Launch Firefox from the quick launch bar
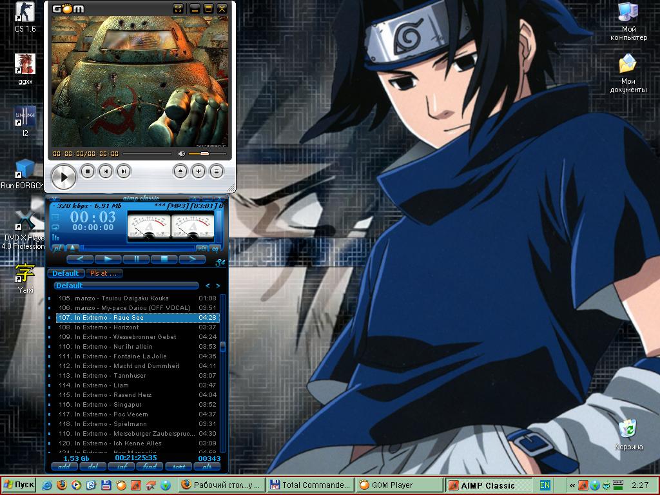Image resolution: width=660 pixels, height=495 pixels. [x=62, y=485]
